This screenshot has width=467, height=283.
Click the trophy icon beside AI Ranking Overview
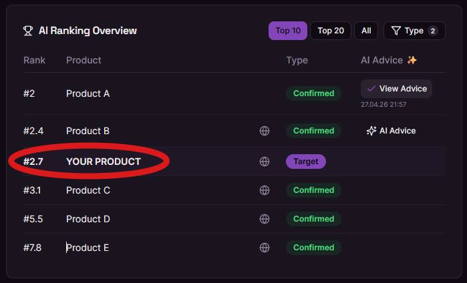pyautogui.click(x=28, y=31)
